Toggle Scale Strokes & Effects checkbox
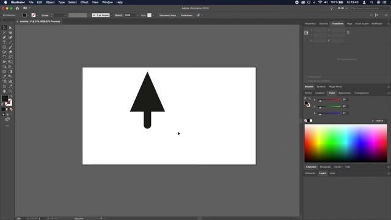391x220 pixels. pos(305,81)
